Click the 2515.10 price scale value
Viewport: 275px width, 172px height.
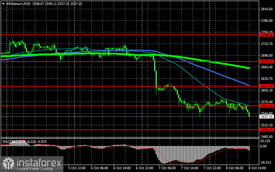[267, 125]
